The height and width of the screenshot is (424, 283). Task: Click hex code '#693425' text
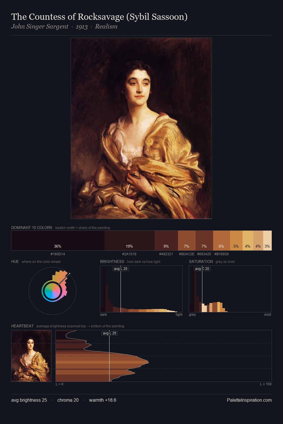tap(204, 254)
